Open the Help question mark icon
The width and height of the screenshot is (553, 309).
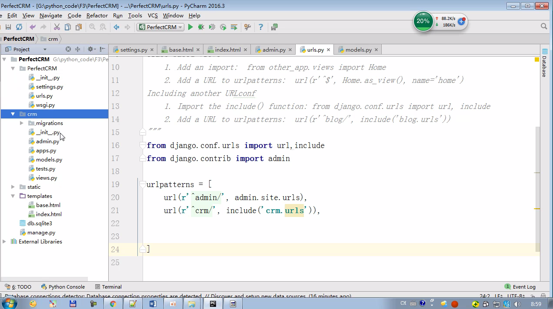point(261,27)
